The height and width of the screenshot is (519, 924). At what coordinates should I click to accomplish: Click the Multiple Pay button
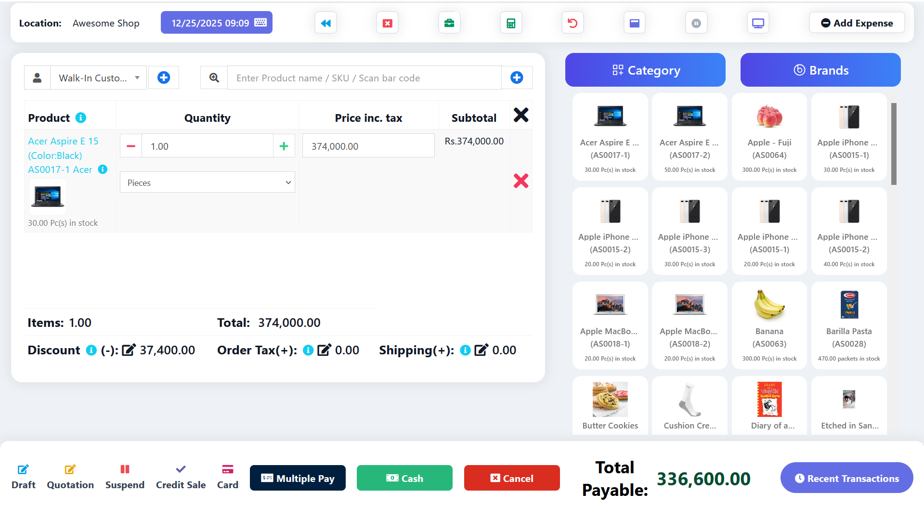pyautogui.click(x=298, y=478)
